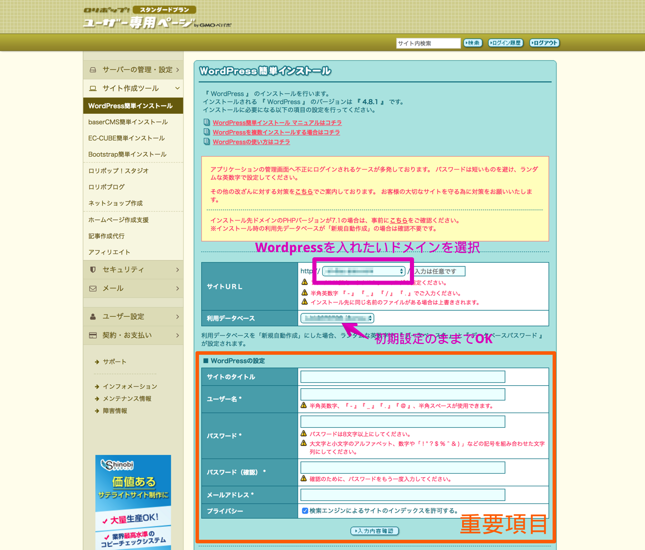
Task: Open the インフォメーション link in sidebar
Action: click(130, 387)
